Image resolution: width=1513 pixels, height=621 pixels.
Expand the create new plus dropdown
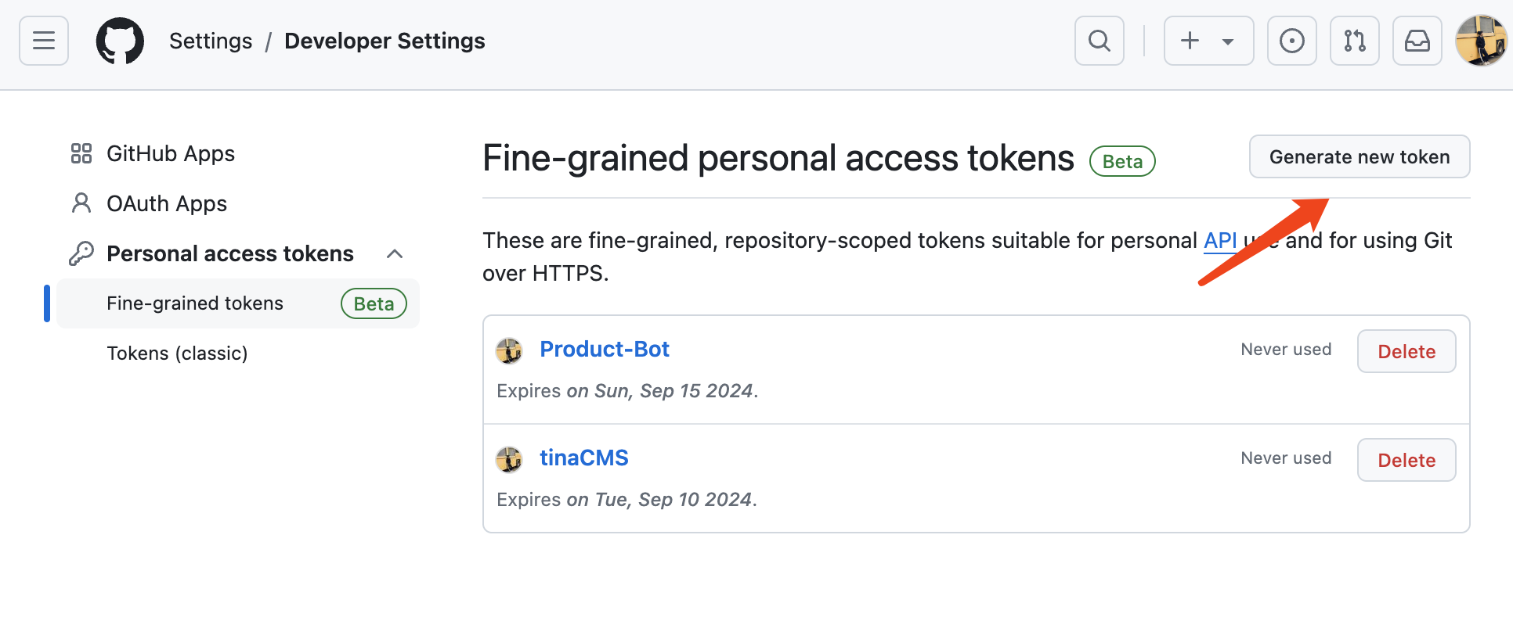1209,41
